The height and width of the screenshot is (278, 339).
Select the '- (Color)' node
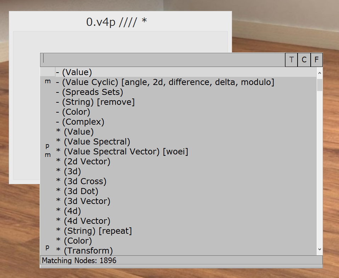click(x=73, y=112)
